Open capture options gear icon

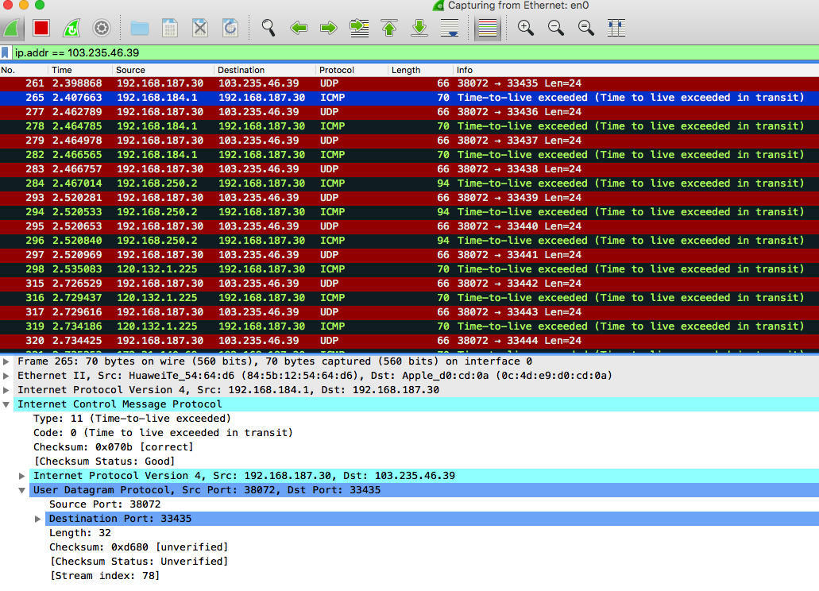tap(102, 28)
